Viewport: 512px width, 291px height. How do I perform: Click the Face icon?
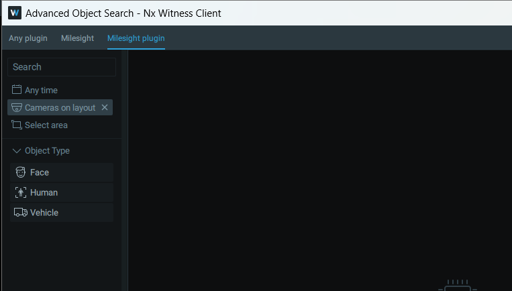pos(21,172)
